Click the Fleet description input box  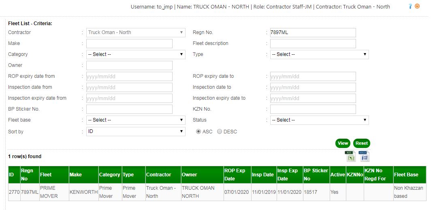[313, 43]
